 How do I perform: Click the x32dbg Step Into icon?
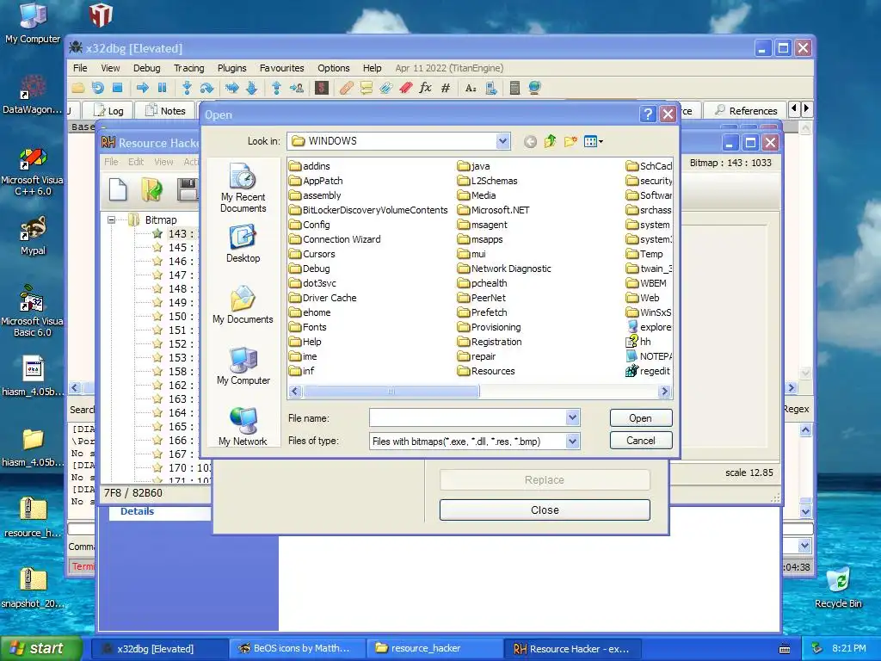click(187, 88)
